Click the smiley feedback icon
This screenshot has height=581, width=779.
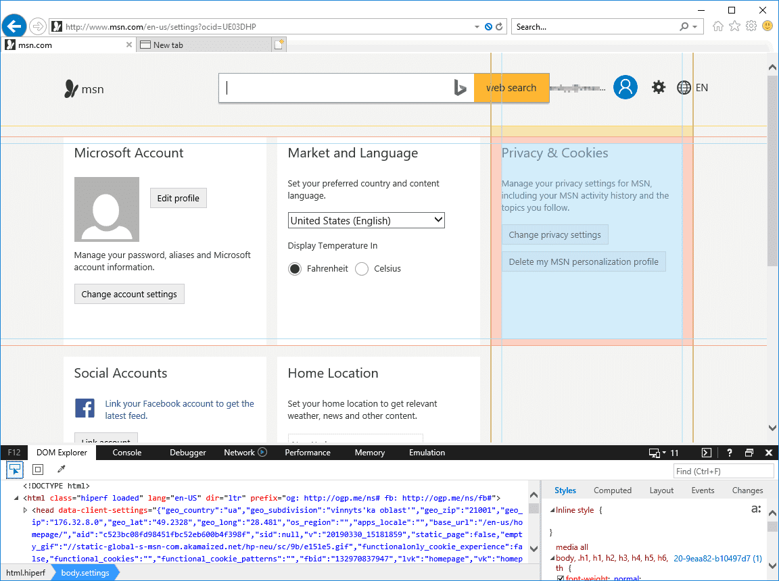pyautogui.click(x=768, y=26)
